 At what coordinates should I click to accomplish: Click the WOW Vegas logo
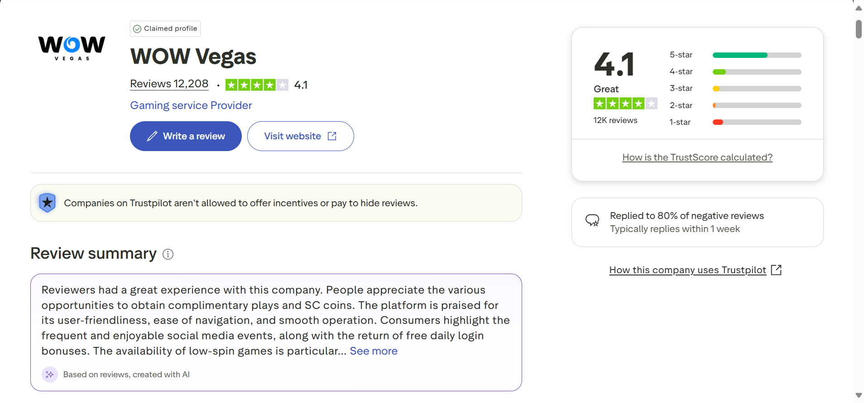pos(72,48)
